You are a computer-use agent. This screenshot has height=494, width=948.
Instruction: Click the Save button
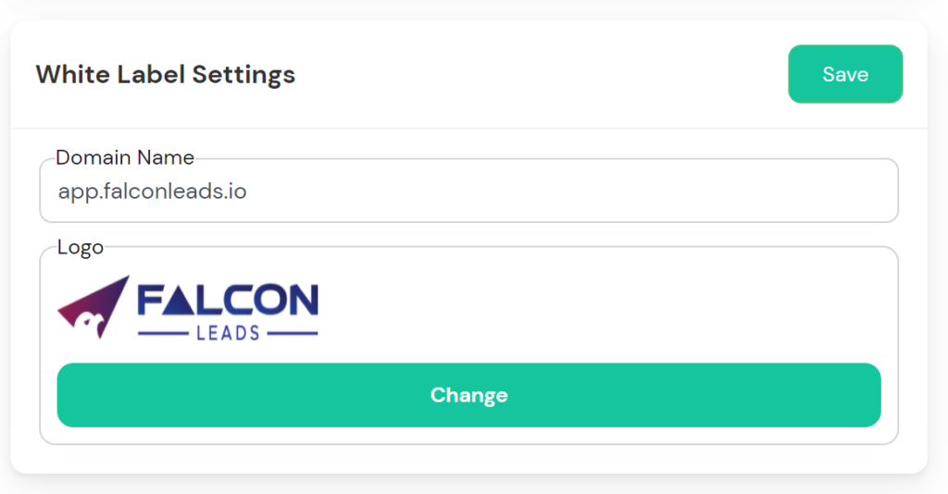point(844,74)
